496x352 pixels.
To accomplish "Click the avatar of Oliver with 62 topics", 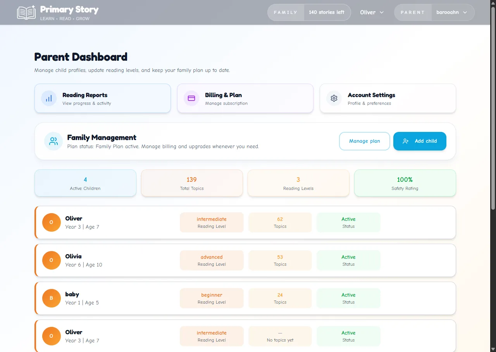I will [x=52, y=222].
